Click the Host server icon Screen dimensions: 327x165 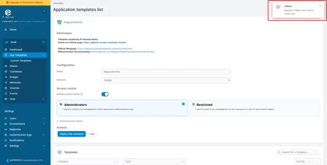(x=6, y=99)
